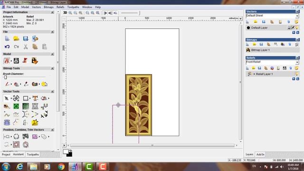Image resolution: width=304 pixels, height=171 pixels.
Task: Click the red stamp icon in Model section
Action: pos(25,60)
